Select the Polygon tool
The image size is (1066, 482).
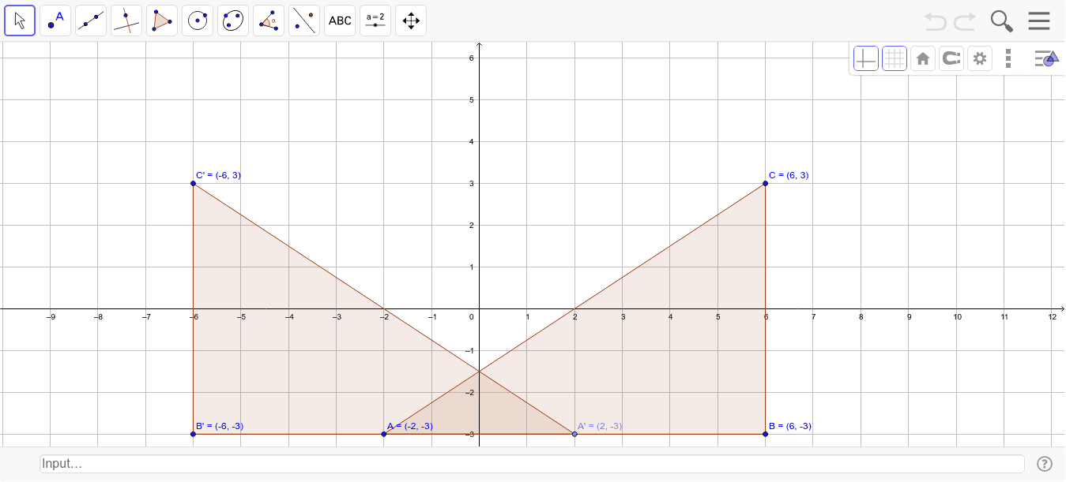162,21
